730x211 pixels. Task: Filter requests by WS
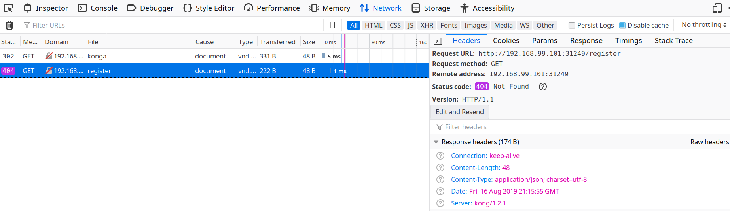pyautogui.click(x=525, y=25)
